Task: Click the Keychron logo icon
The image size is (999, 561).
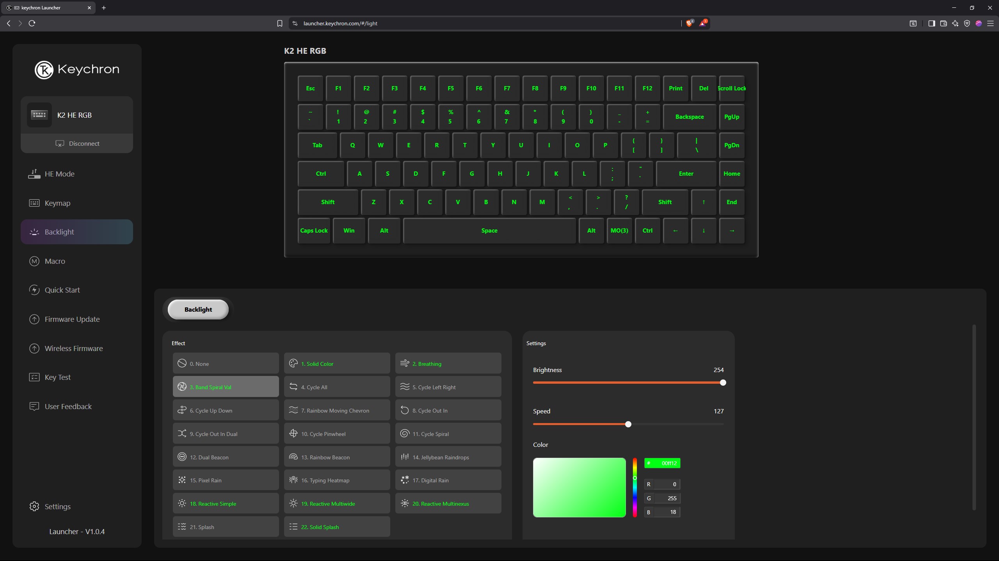Action: 44,70
